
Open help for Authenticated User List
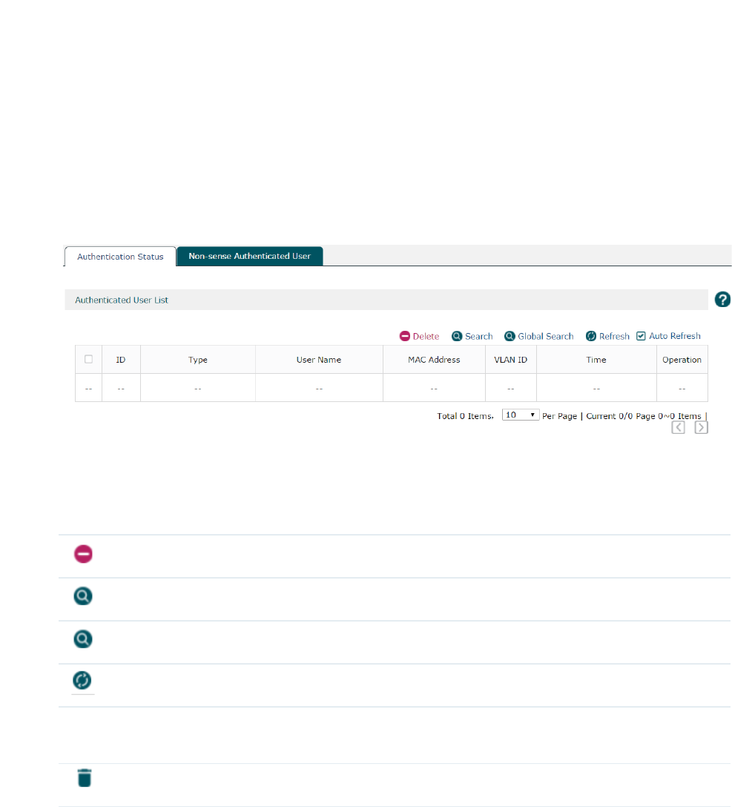(722, 299)
